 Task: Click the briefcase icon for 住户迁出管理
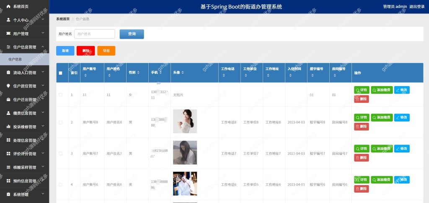coord(8,99)
